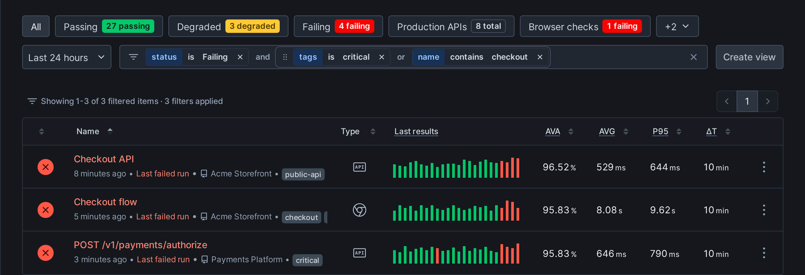
Task: Switch to the Passing view tab
Action: pyautogui.click(x=109, y=26)
